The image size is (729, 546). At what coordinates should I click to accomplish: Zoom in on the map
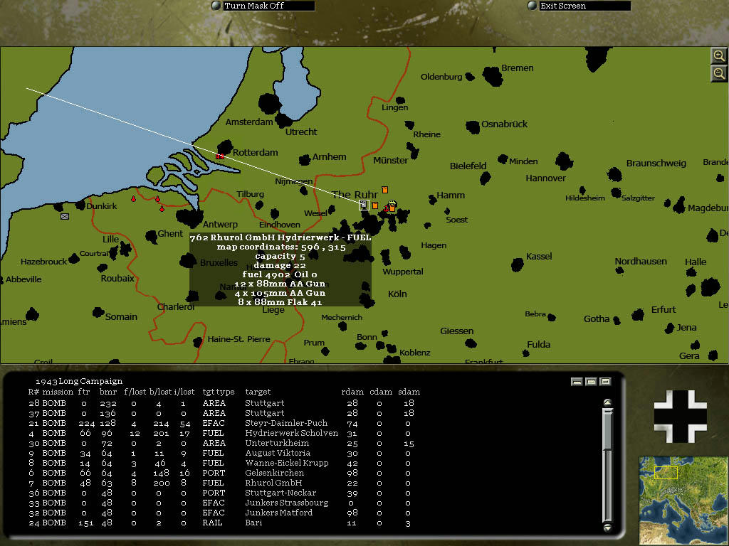pyautogui.click(x=719, y=55)
